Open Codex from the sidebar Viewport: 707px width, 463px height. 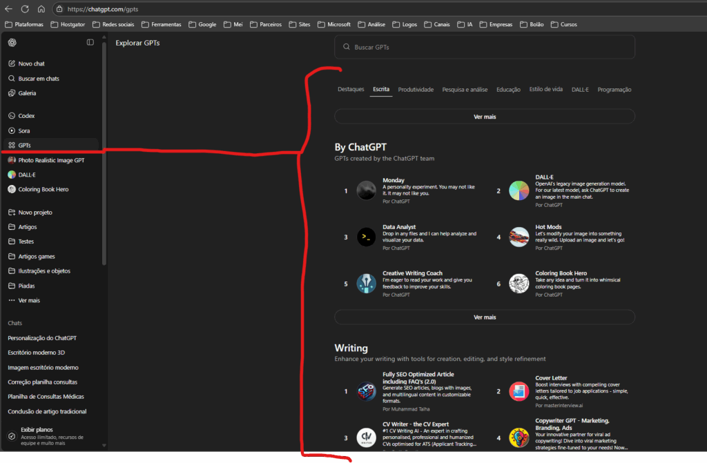pyautogui.click(x=26, y=116)
